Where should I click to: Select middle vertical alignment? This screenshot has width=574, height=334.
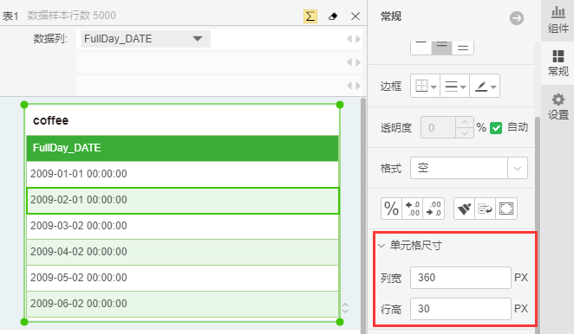click(x=442, y=47)
